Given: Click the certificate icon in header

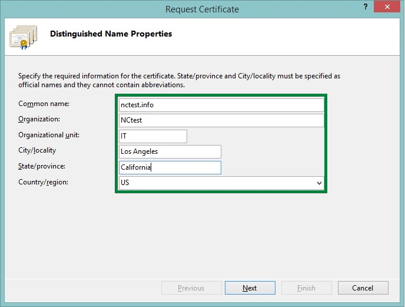Looking at the screenshot, I should pos(23,37).
